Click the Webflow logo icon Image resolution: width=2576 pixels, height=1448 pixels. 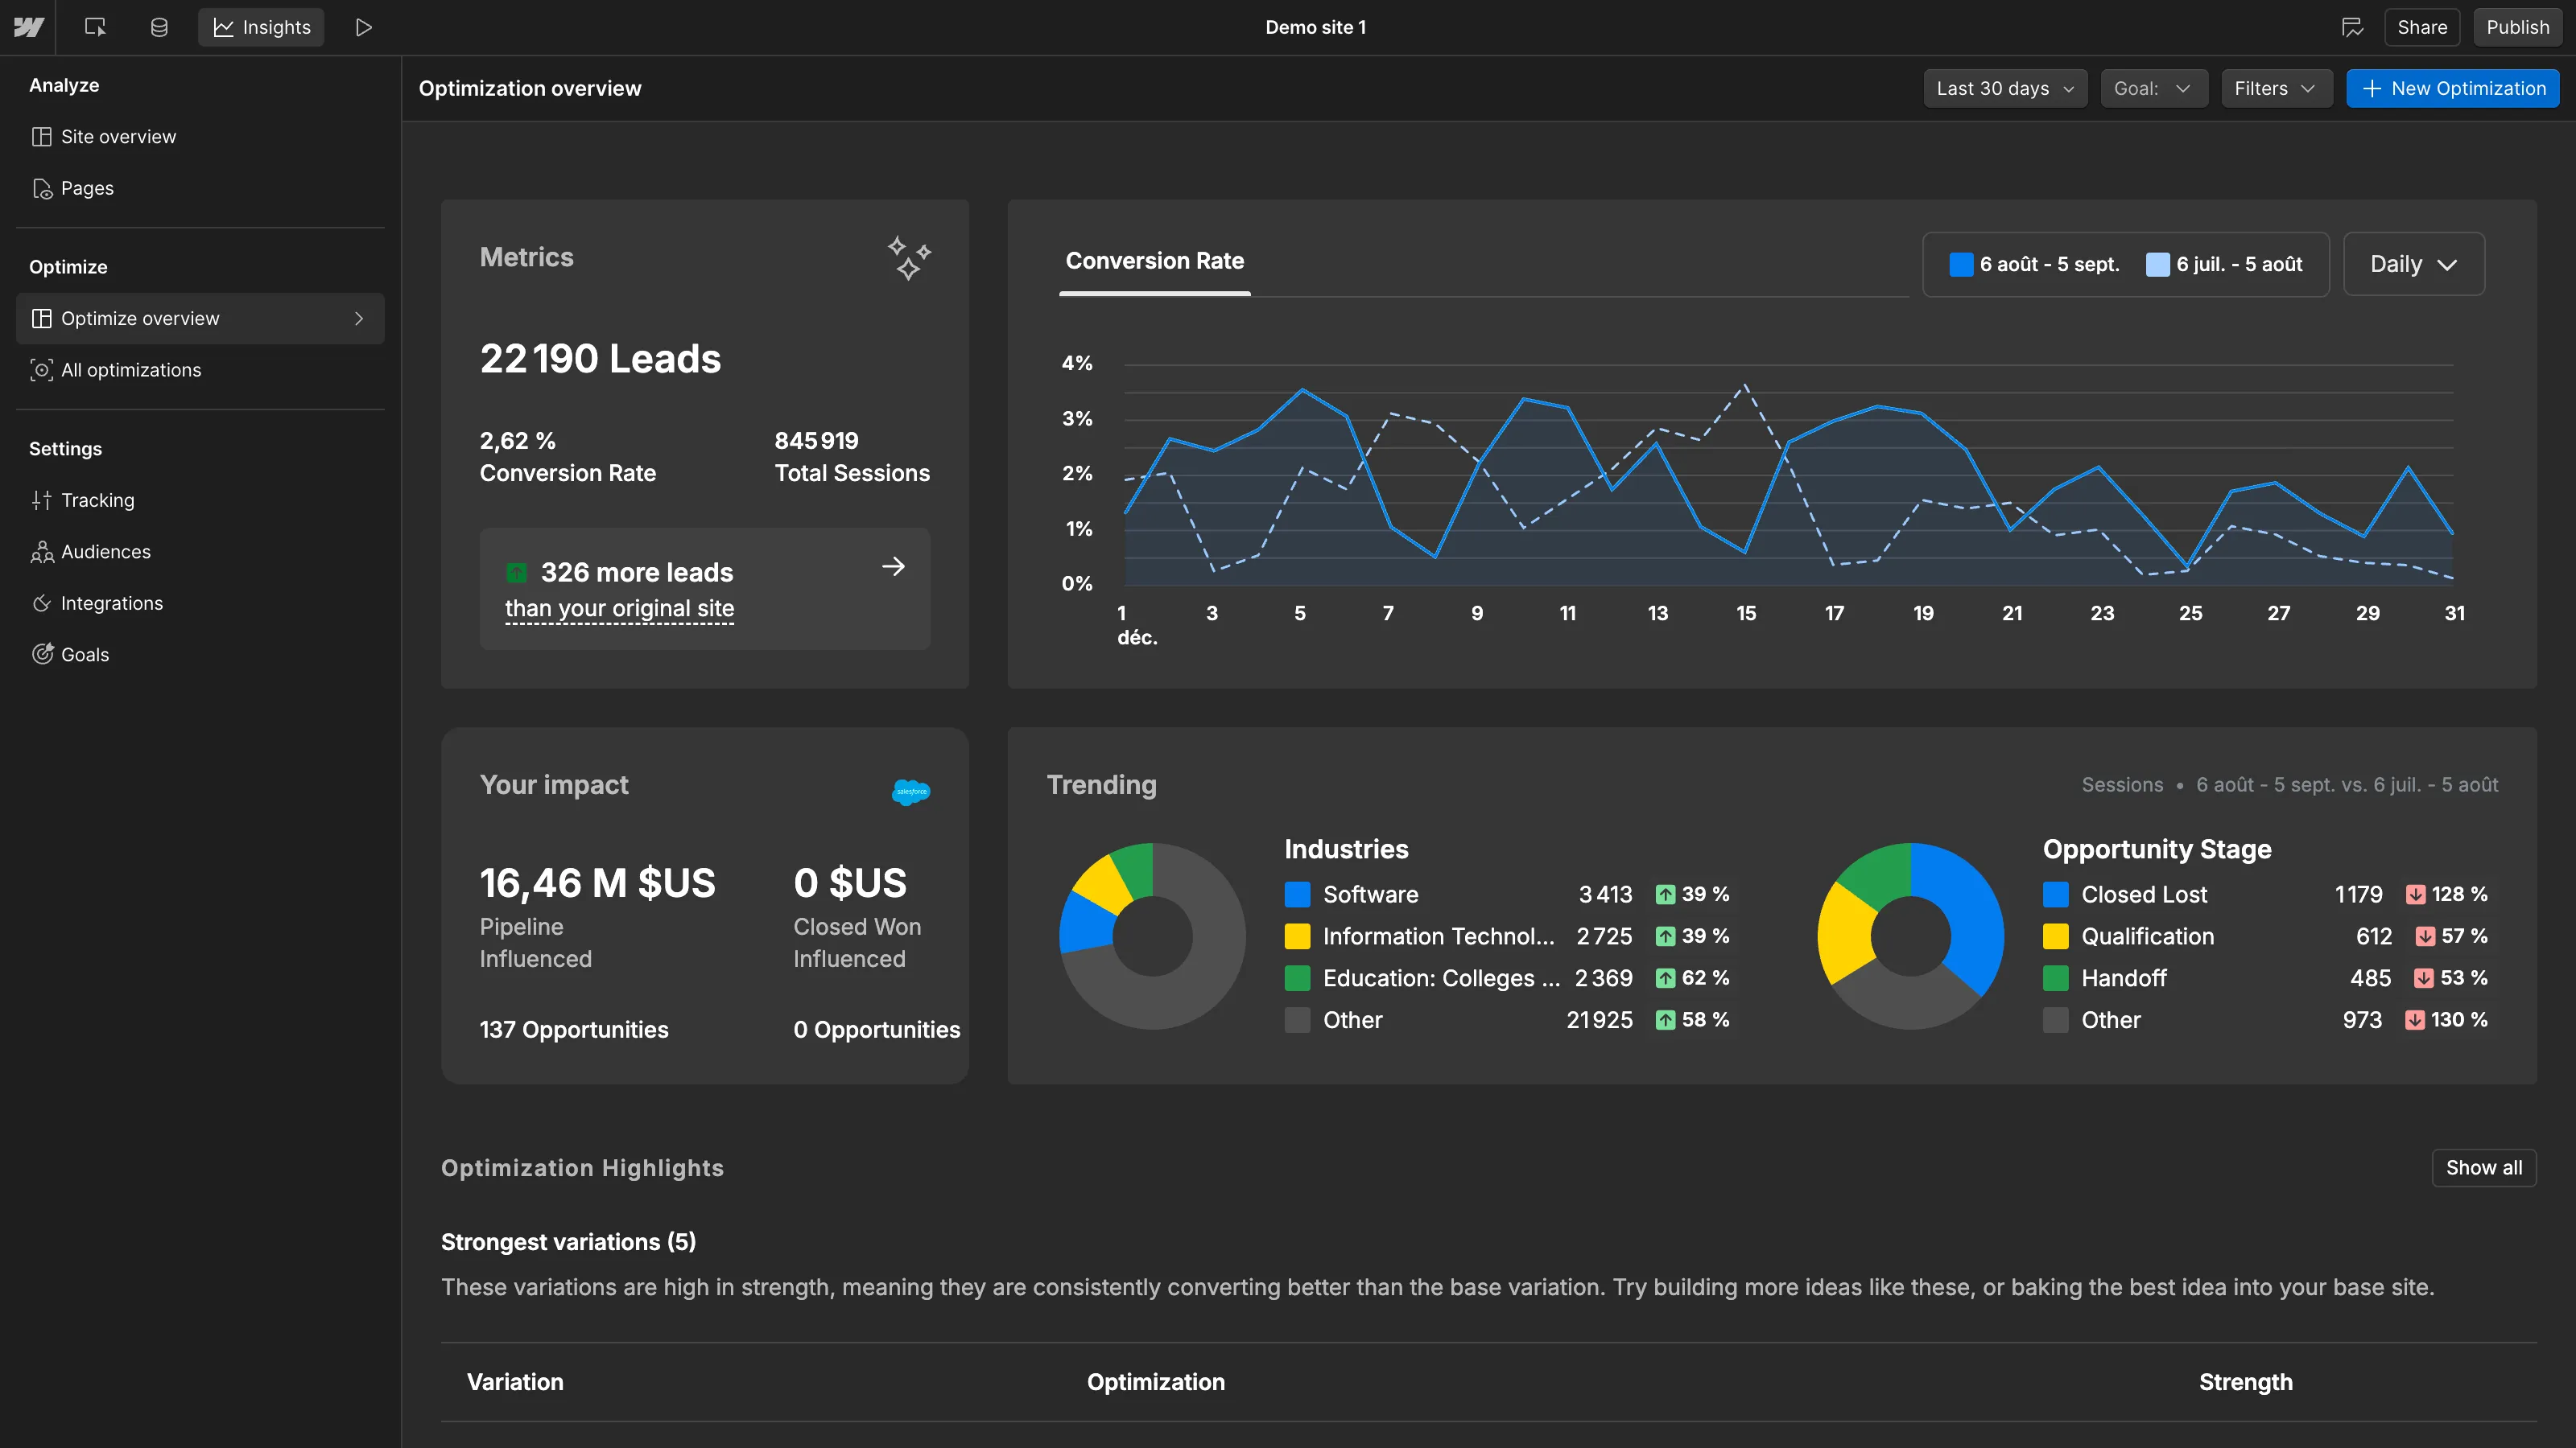coord(28,27)
